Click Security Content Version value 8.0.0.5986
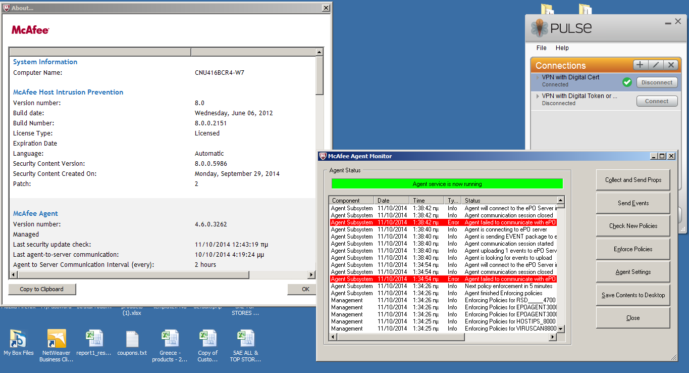The width and height of the screenshot is (689, 373). click(x=211, y=164)
